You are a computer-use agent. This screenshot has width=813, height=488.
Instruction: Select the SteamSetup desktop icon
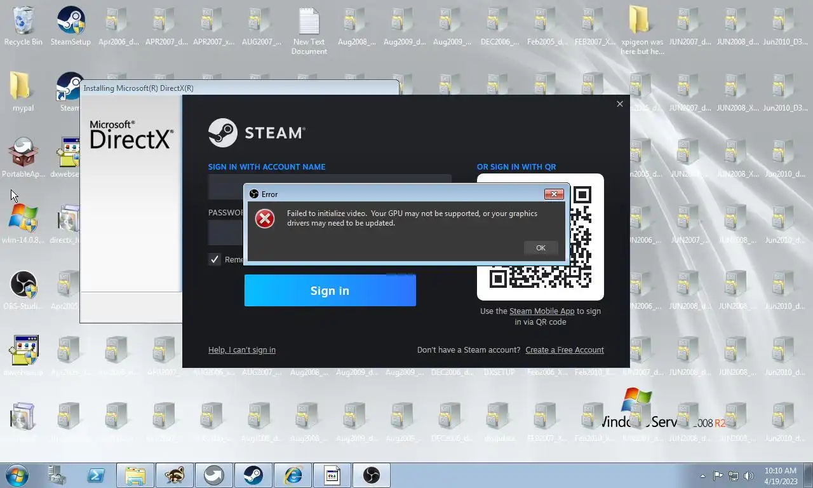(x=71, y=27)
